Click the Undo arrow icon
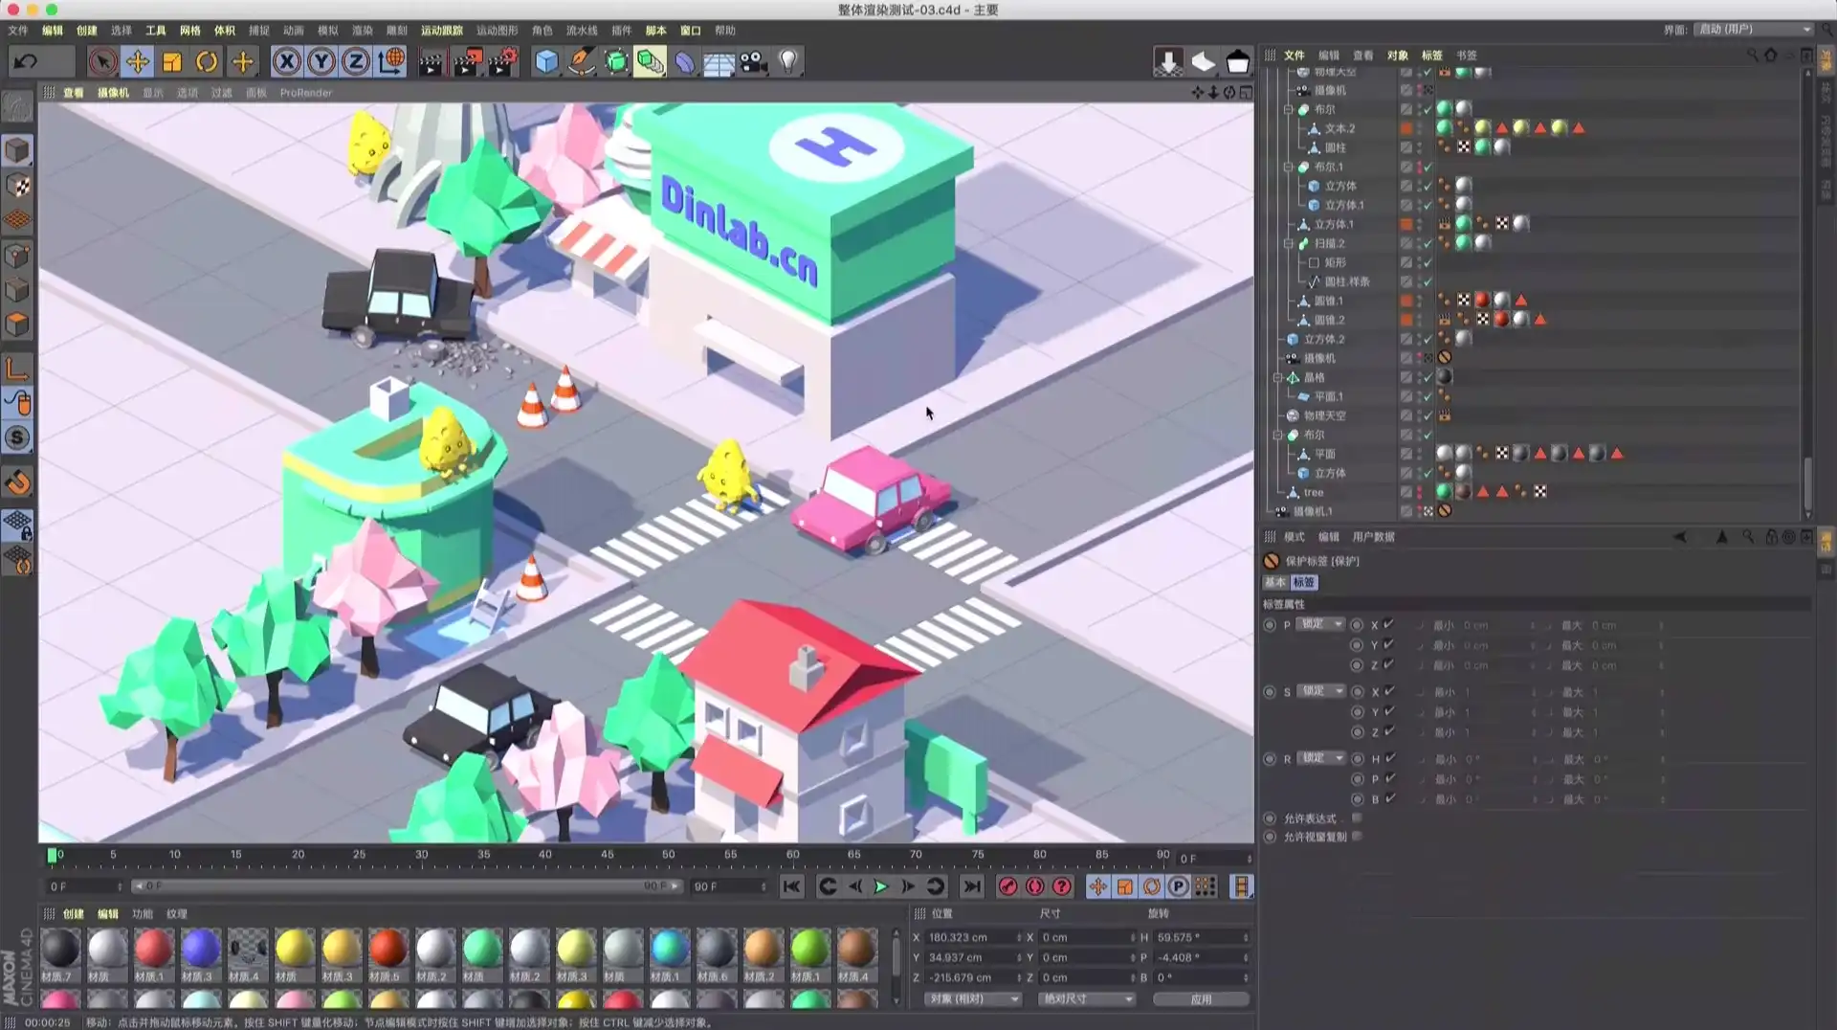1837x1030 pixels. pos(26,62)
